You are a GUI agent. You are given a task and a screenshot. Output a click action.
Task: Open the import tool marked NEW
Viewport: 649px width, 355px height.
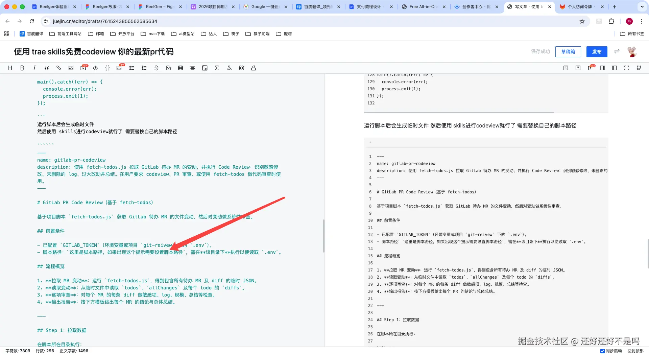point(590,68)
